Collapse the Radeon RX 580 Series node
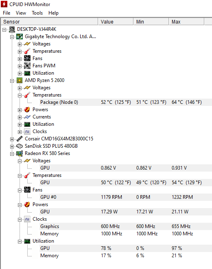This screenshot has width=212, height=269. (x=12, y=154)
